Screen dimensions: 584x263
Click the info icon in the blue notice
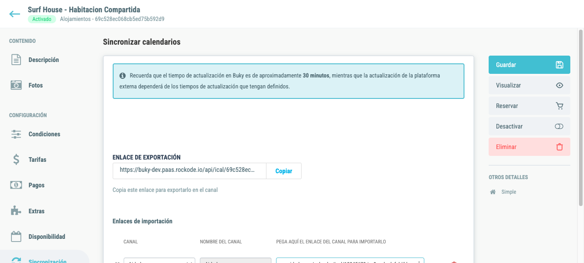coord(123,76)
